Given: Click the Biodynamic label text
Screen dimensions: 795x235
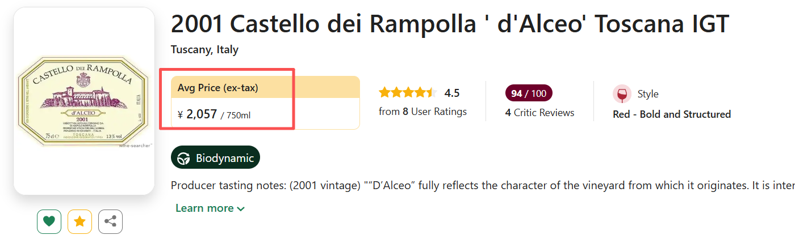Looking at the screenshot, I should [x=225, y=158].
